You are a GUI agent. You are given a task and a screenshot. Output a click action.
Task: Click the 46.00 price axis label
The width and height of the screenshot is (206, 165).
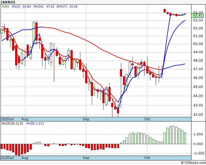(x=198, y=78)
